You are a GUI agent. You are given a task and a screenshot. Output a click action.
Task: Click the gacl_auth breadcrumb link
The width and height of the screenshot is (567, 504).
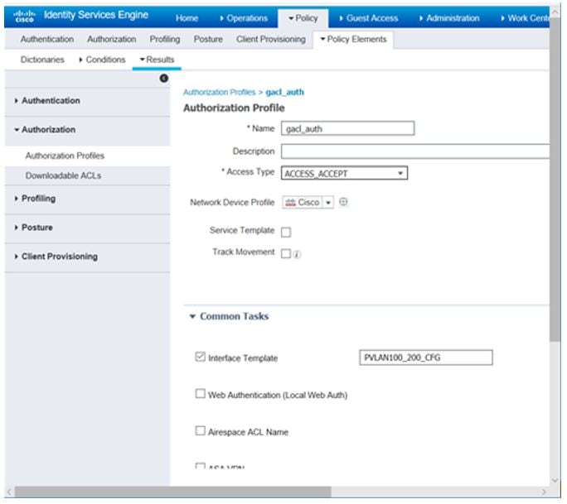point(284,93)
